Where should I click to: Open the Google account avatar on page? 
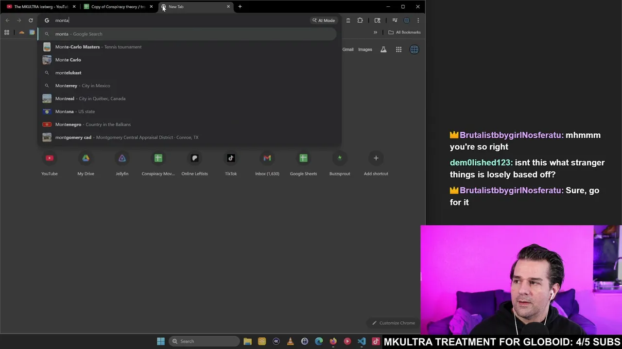point(414,49)
